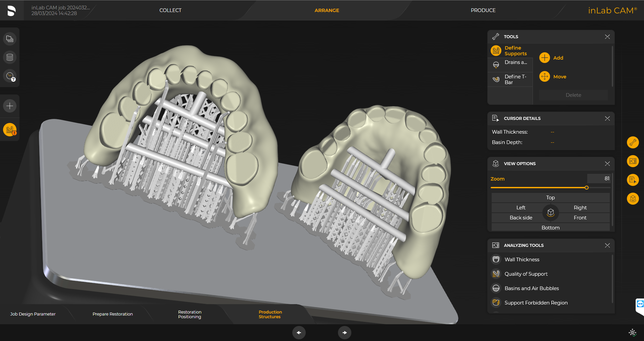Open the Restoration Positioning step

[190, 314]
